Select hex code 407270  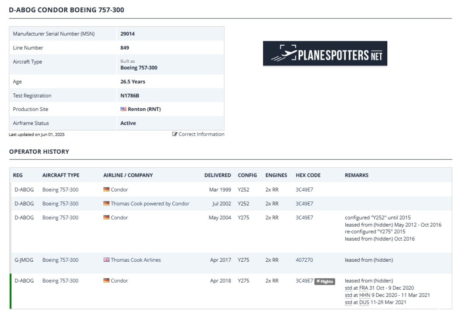[x=304, y=260]
